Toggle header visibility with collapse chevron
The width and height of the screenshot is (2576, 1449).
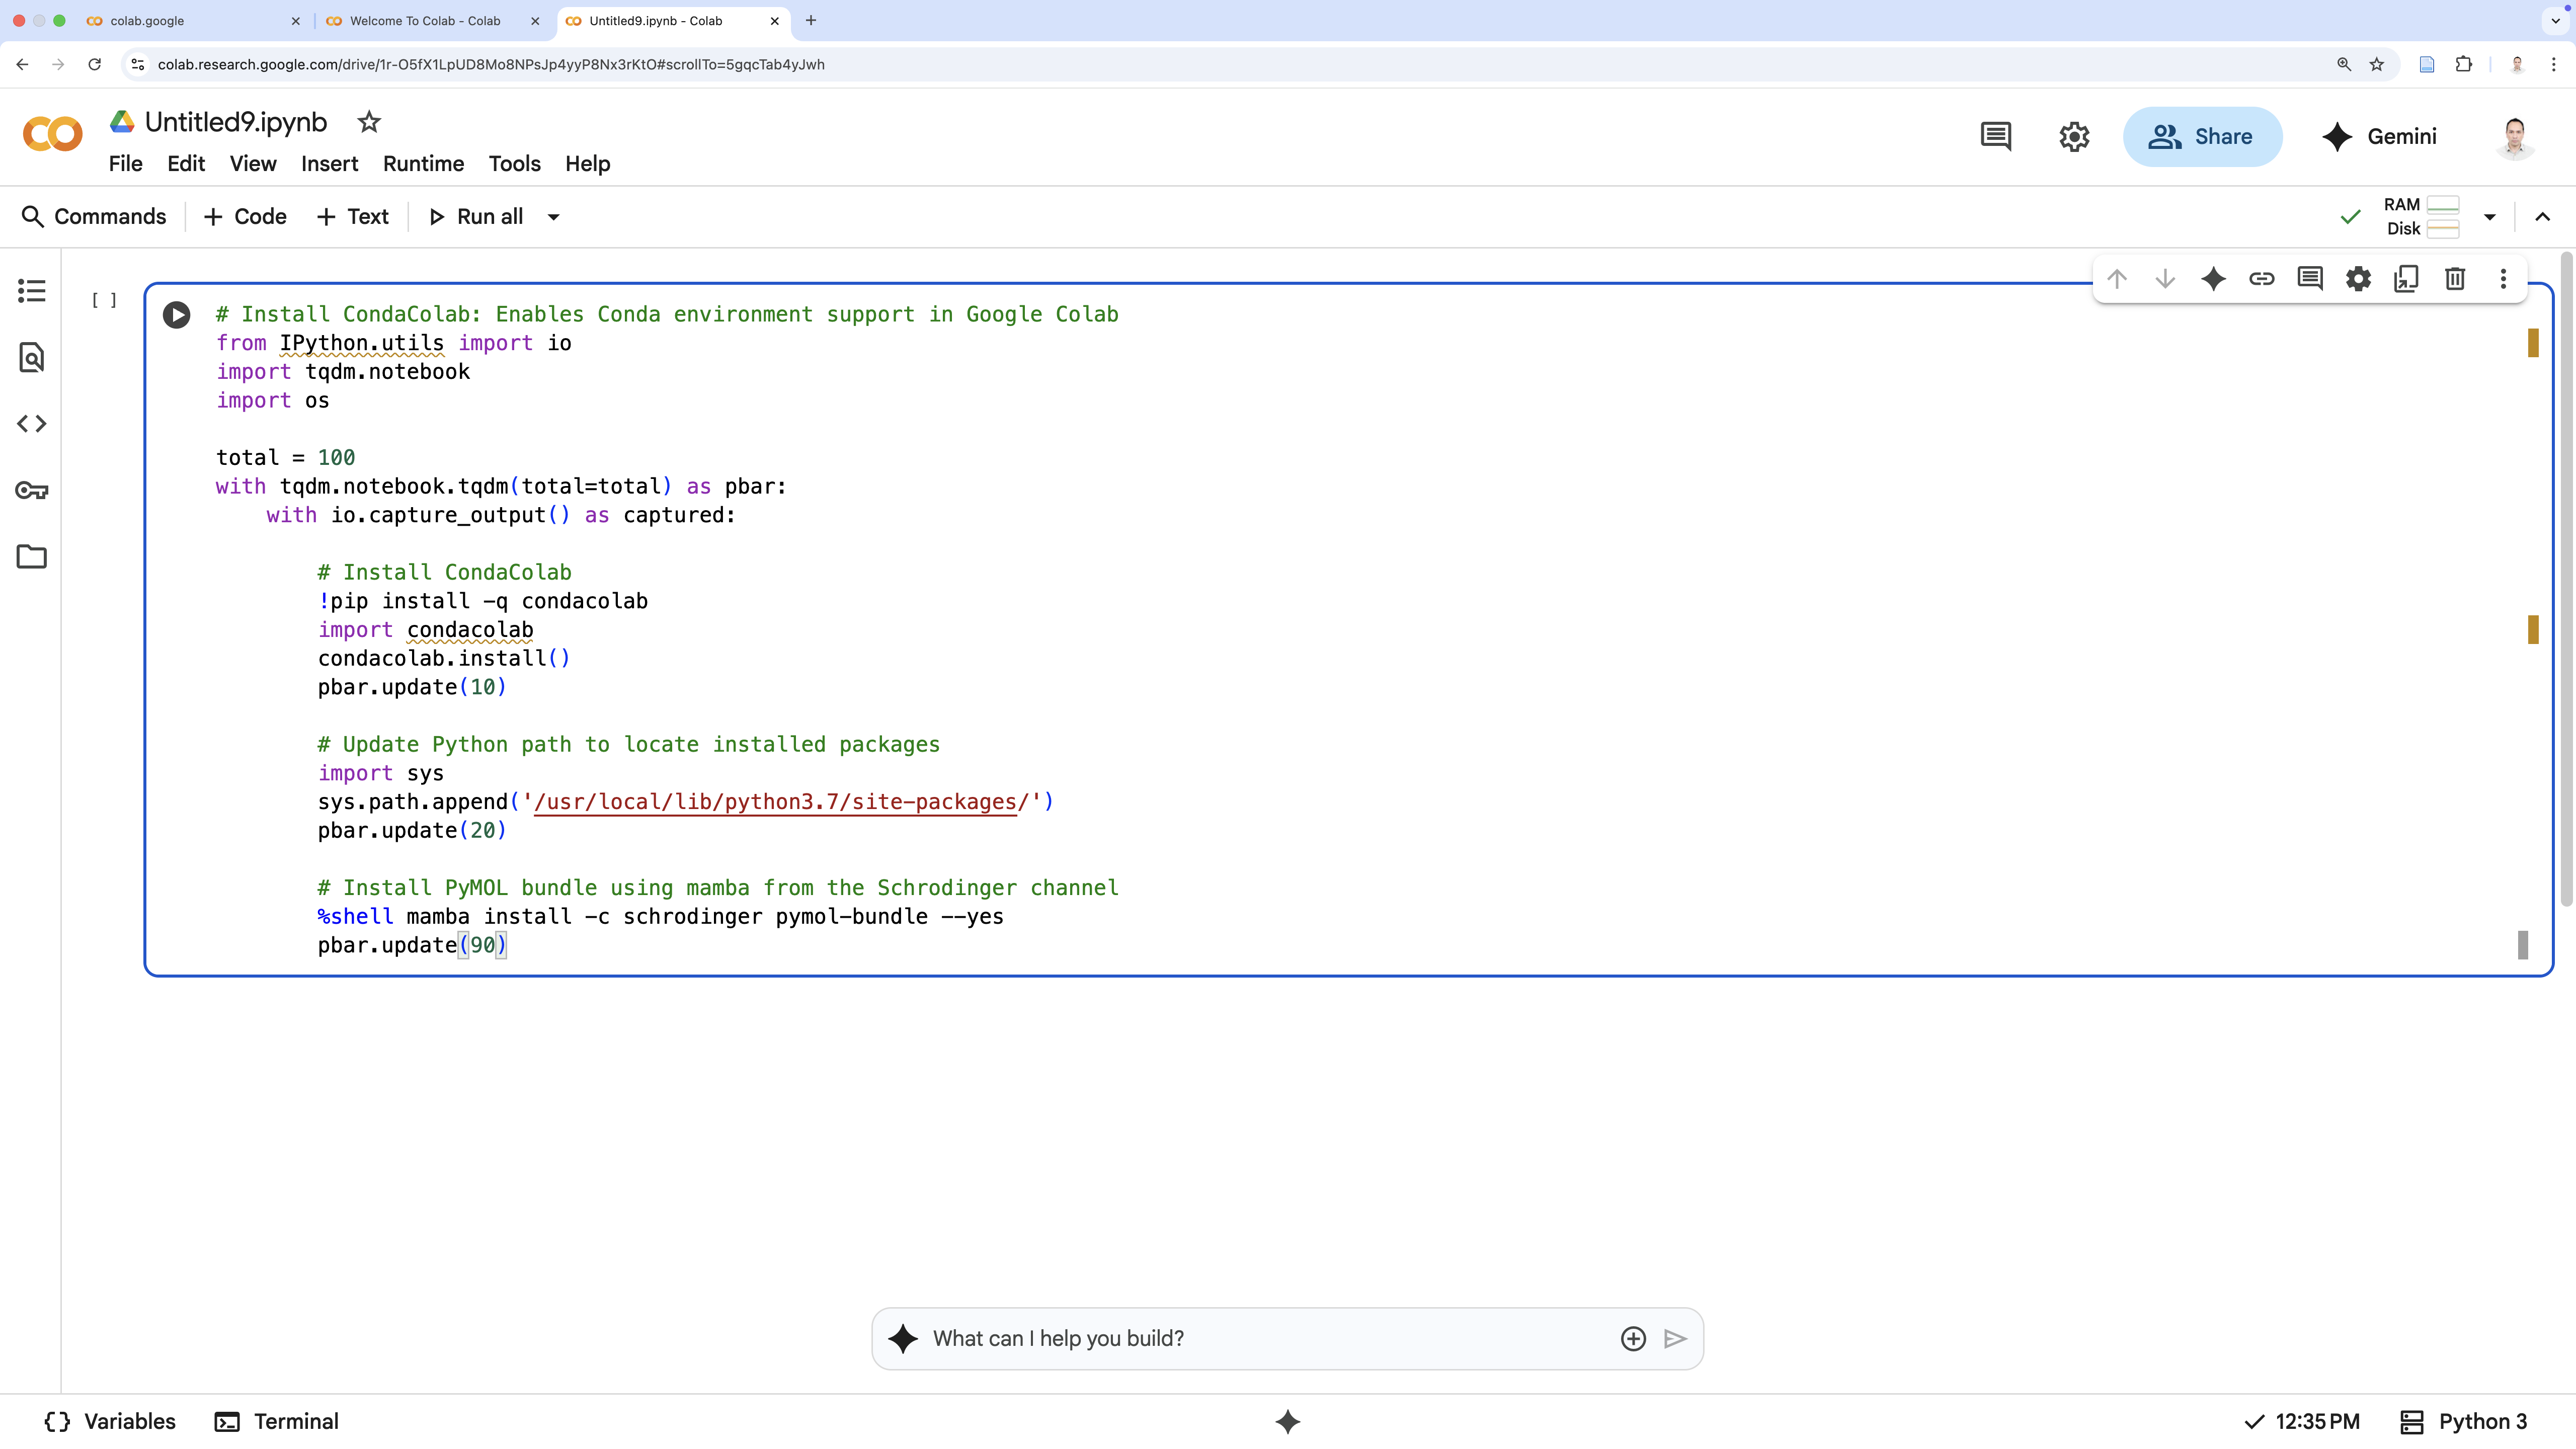(2542, 217)
